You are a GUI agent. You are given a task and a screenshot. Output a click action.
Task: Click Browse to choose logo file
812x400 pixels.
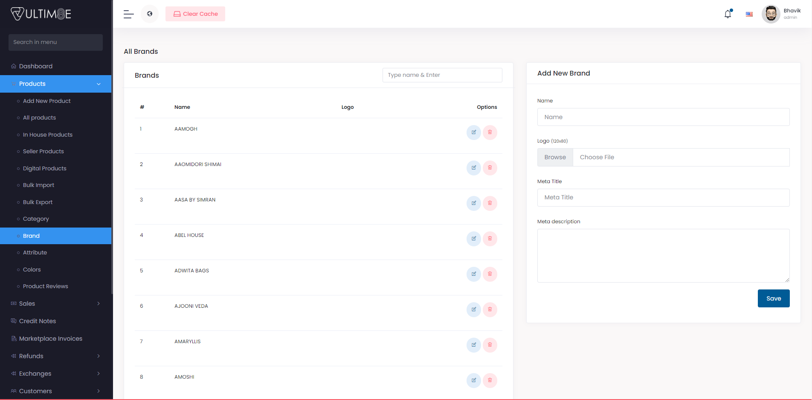tap(555, 157)
